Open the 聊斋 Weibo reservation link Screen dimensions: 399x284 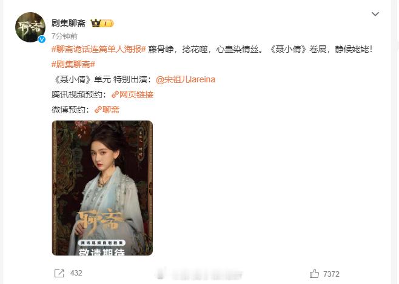(111, 110)
